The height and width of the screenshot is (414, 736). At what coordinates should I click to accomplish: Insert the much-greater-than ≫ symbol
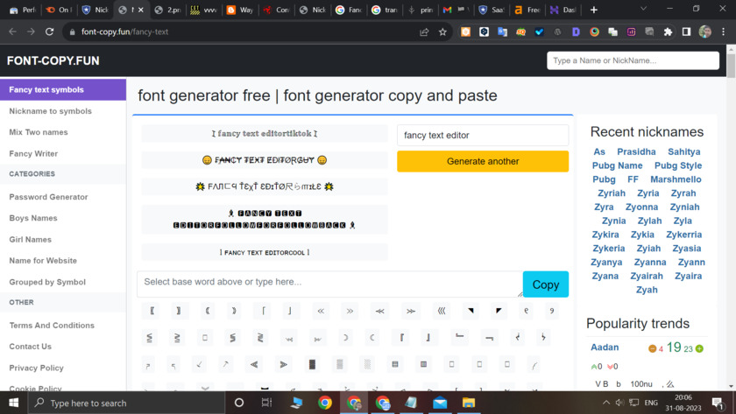411,311
